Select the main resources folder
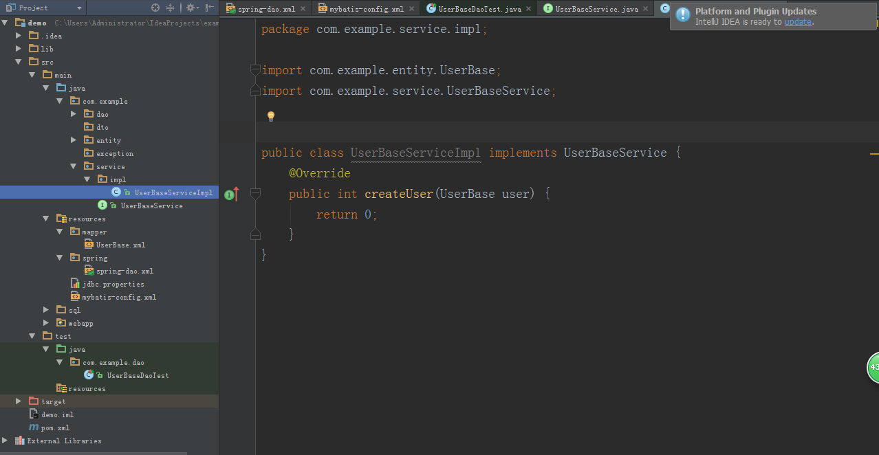The height and width of the screenshot is (455, 879). tap(87, 219)
